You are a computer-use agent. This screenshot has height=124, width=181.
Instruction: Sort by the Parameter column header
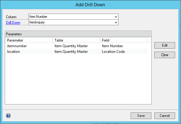pyautogui.click(x=29, y=40)
